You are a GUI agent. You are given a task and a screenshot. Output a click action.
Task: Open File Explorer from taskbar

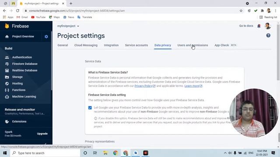[105, 153]
